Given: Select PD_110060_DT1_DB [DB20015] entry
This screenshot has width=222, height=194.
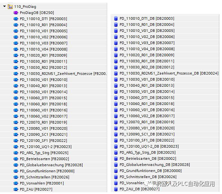Looking at the screenshot, I should tap(147, 98).
